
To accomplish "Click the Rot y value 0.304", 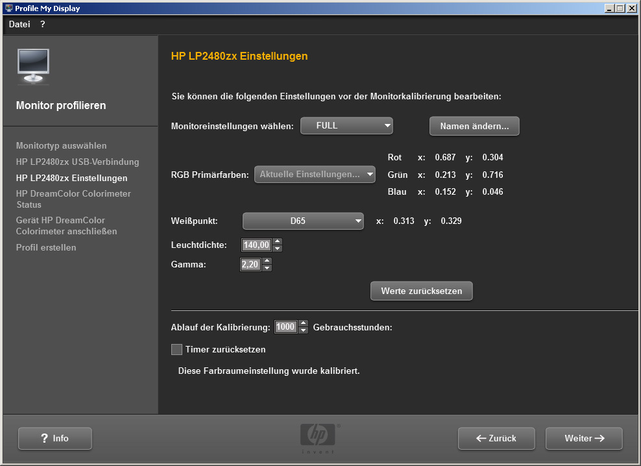I will coord(492,158).
